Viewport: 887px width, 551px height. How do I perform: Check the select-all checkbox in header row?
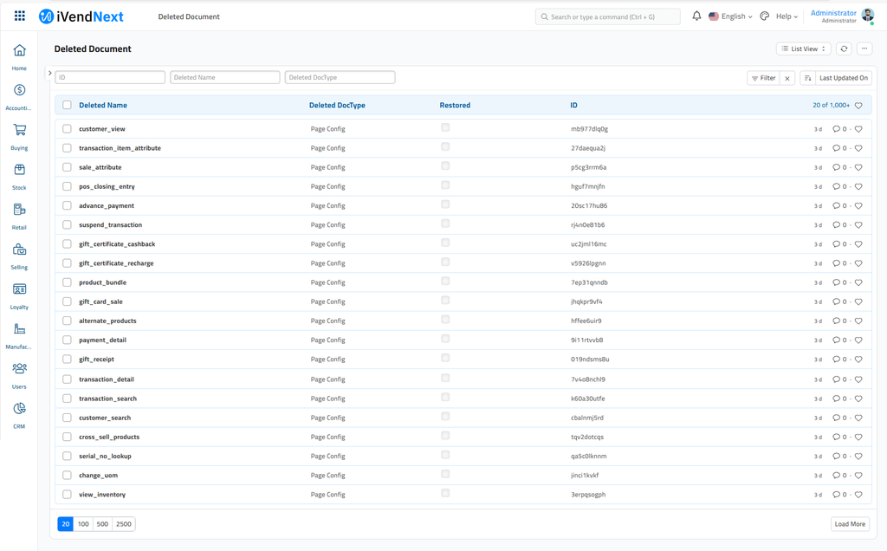(67, 104)
